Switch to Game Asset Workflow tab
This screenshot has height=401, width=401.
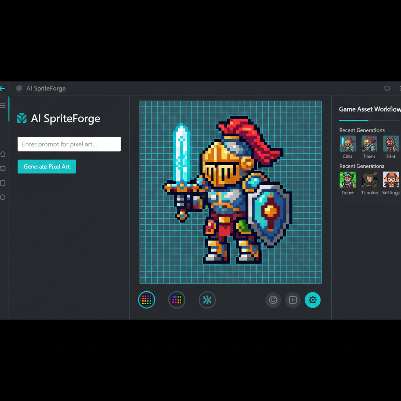[369, 109]
